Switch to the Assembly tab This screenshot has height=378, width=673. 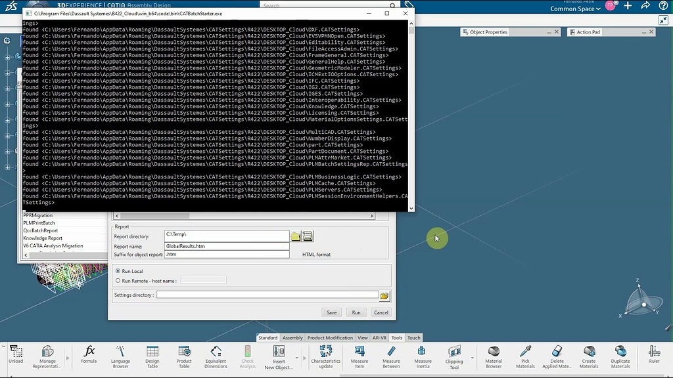[x=292, y=337]
